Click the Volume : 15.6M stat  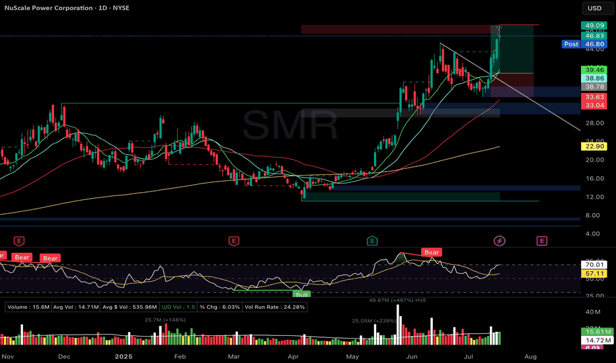[x=28, y=307]
